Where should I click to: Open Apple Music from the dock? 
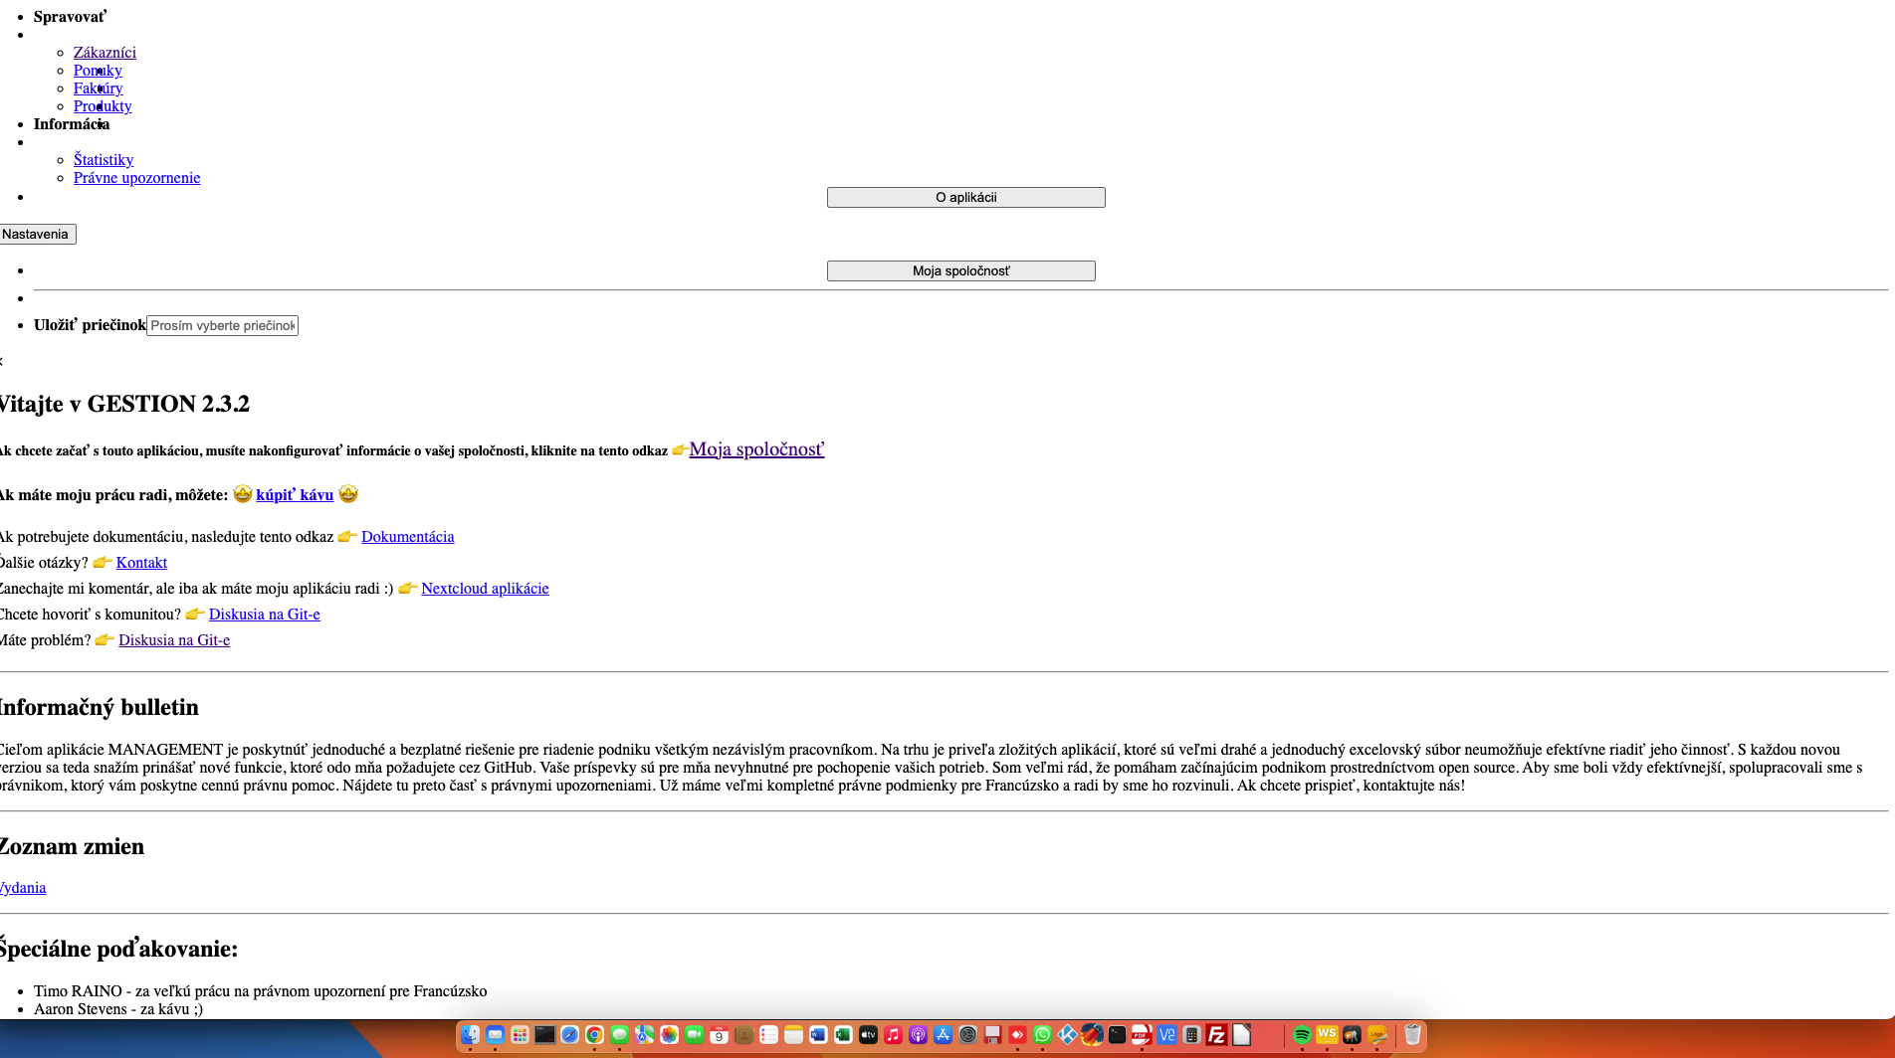pyautogui.click(x=891, y=1034)
